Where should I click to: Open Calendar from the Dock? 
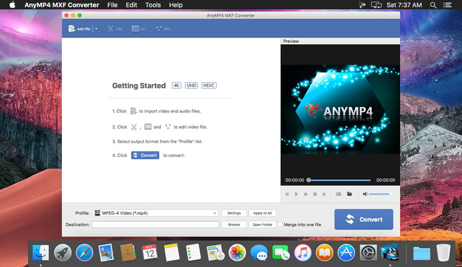pos(150,252)
